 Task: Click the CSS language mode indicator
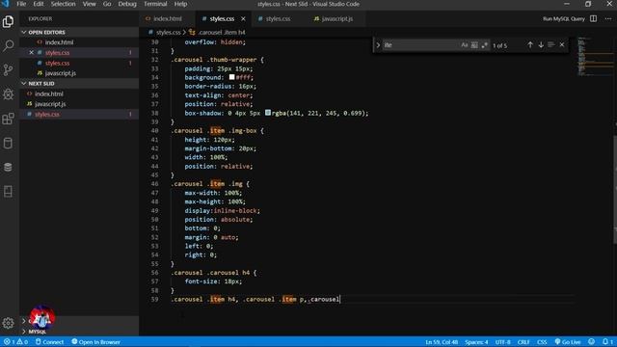point(542,342)
